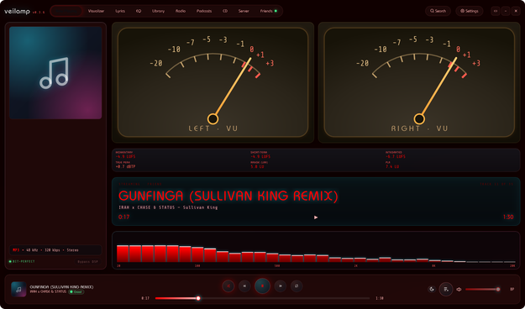Click the compact-mode window button left of minimize
525x309 pixels.
(x=496, y=11)
